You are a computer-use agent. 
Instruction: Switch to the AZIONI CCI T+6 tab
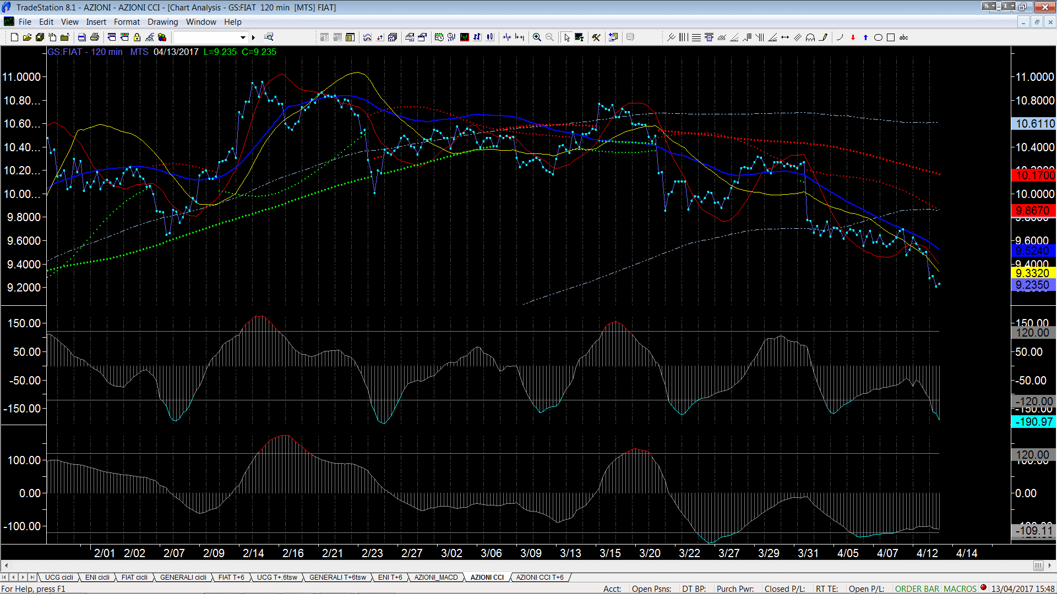(540, 577)
